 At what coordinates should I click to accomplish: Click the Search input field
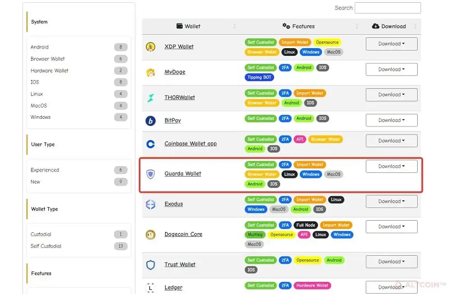388,8
